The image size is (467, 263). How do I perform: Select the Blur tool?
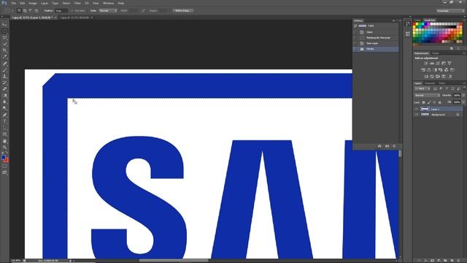(4, 102)
